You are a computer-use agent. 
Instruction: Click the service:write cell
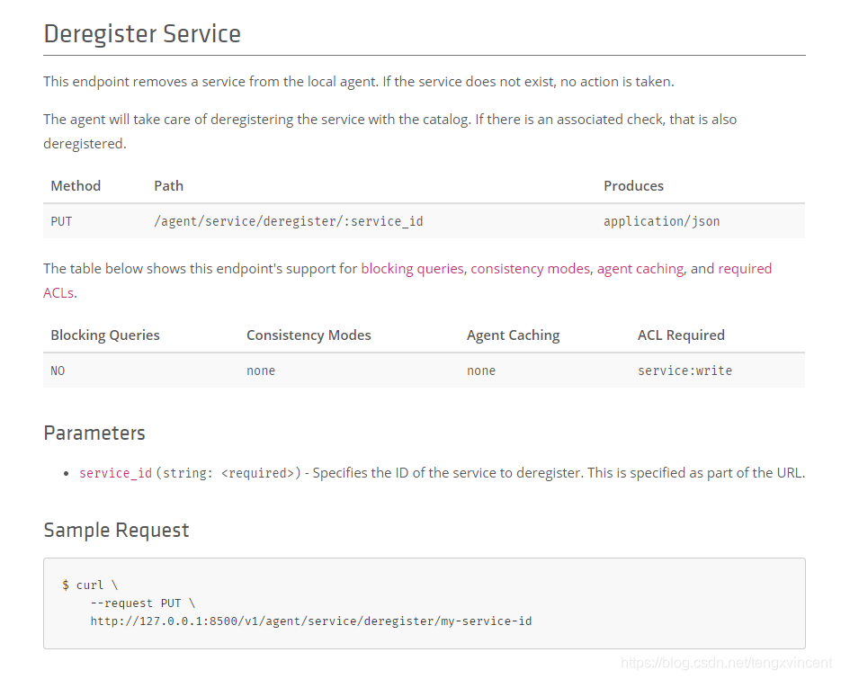(684, 371)
